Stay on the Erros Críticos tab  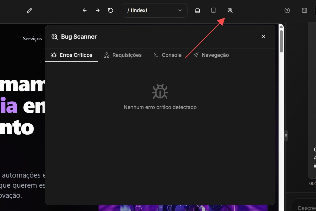tap(71, 55)
